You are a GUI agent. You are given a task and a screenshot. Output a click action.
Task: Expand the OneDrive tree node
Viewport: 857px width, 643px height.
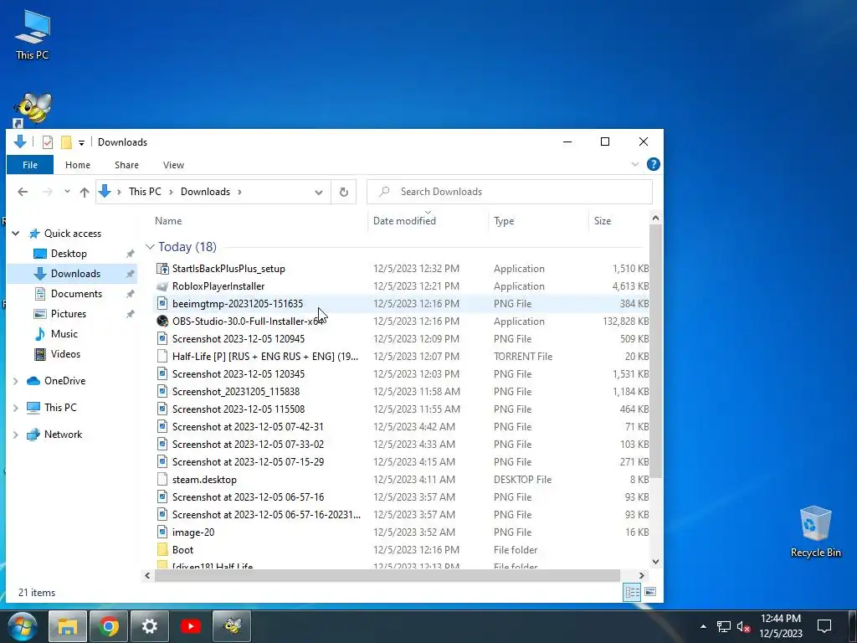coord(16,381)
